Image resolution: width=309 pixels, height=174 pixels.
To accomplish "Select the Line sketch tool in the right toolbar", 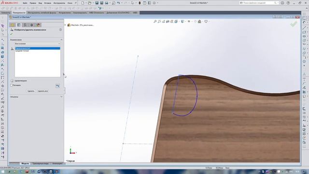I will (x=304, y=28).
